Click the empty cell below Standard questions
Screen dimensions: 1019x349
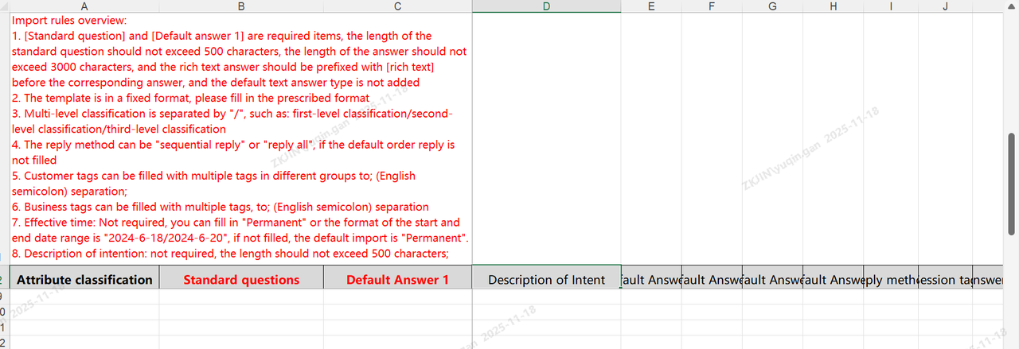pyautogui.click(x=241, y=297)
